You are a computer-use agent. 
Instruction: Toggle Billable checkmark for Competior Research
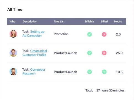[90, 72]
